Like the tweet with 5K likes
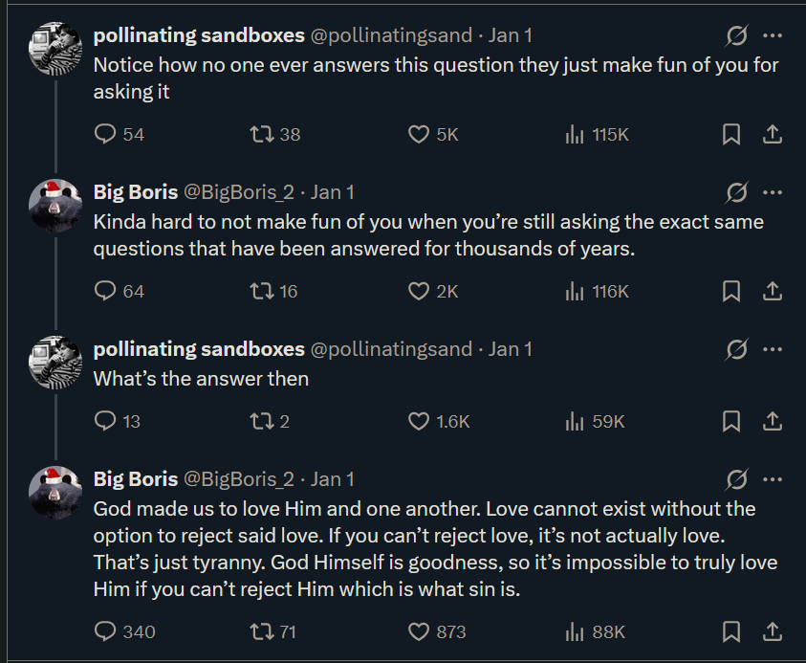 pyautogui.click(x=419, y=135)
